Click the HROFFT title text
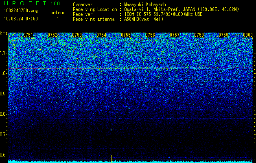The width and height of the screenshot is (256, 163). coord(25,3)
